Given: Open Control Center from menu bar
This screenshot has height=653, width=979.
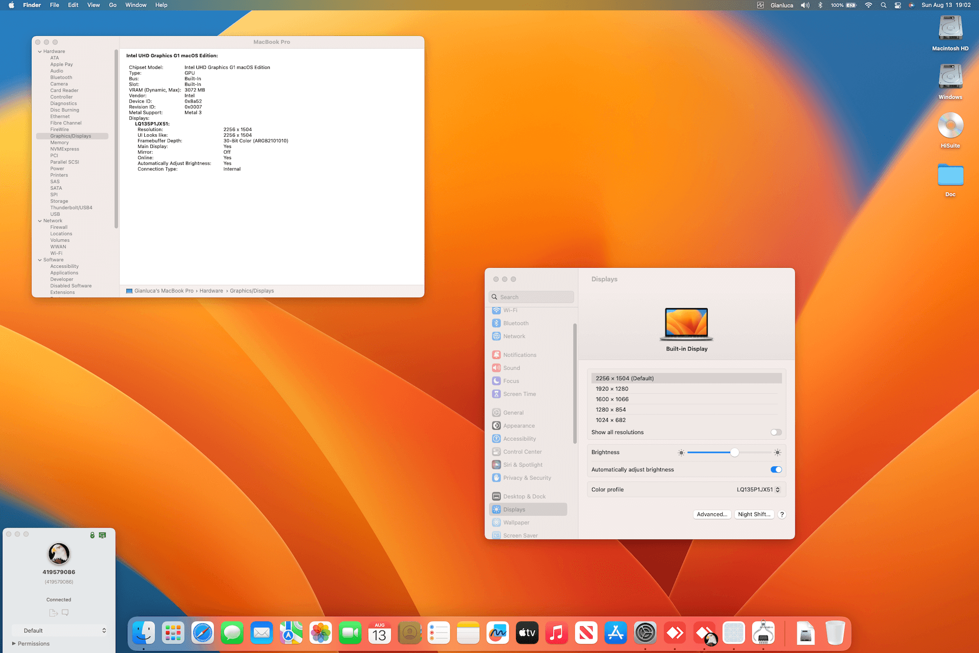Looking at the screenshot, I should point(897,5).
